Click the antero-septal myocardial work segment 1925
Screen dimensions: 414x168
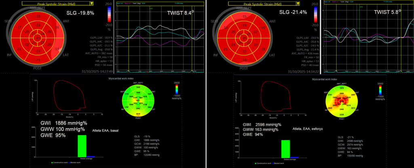[137, 87]
